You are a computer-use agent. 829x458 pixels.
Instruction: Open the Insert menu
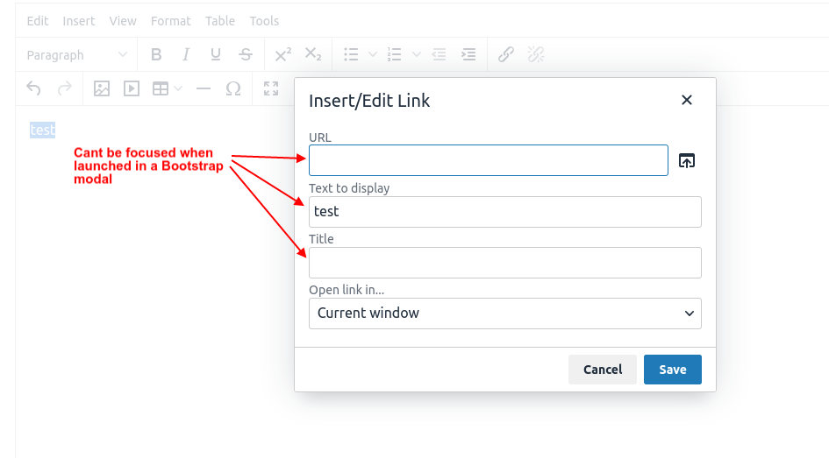[79, 21]
